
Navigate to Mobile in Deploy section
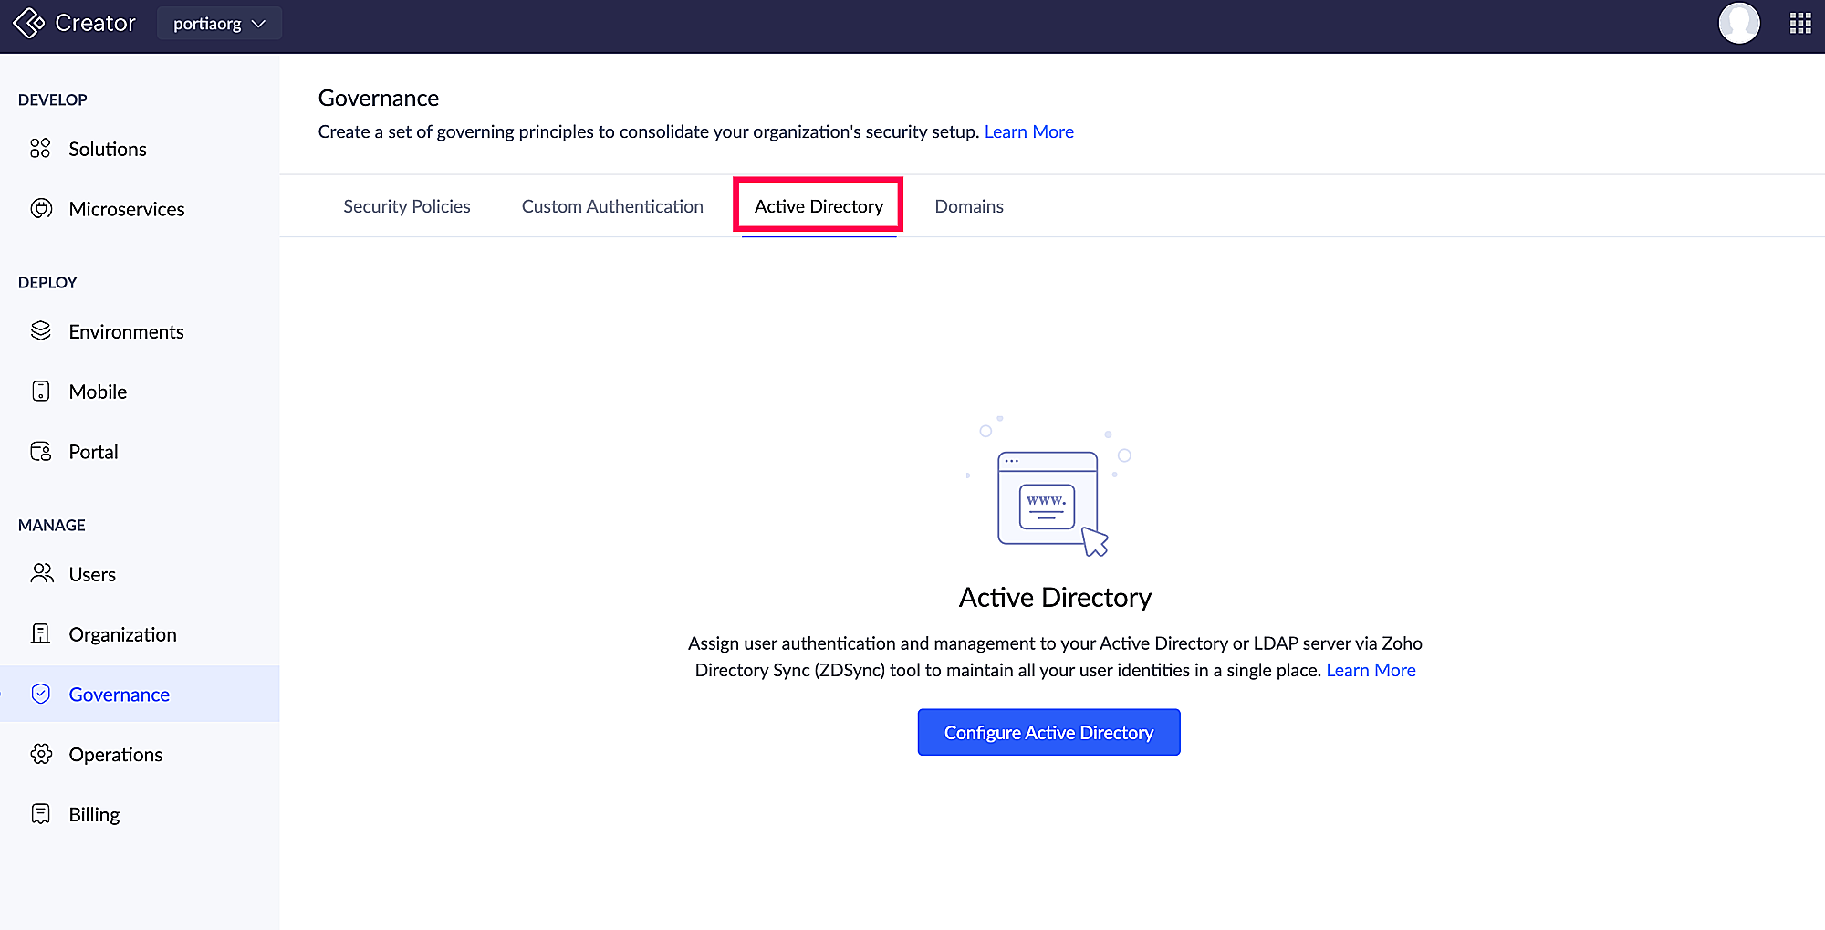pos(98,392)
